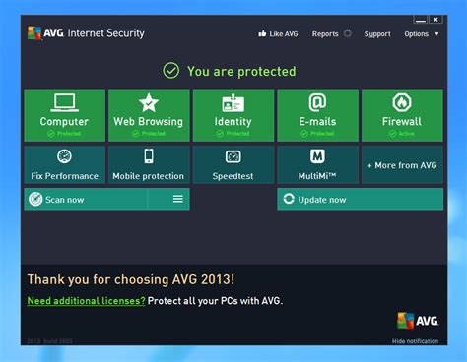The width and height of the screenshot is (467, 362).
Task: Open the Computer protection tile
Action: pyautogui.click(x=65, y=115)
